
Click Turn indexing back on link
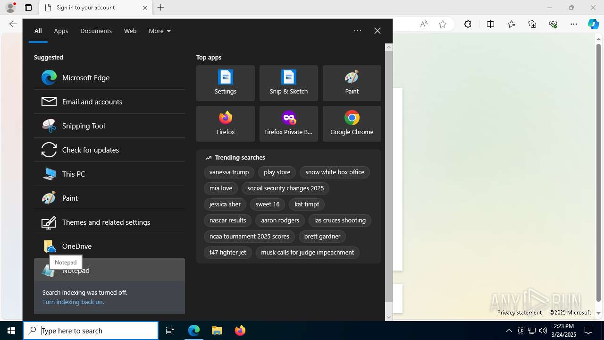tap(73, 302)
